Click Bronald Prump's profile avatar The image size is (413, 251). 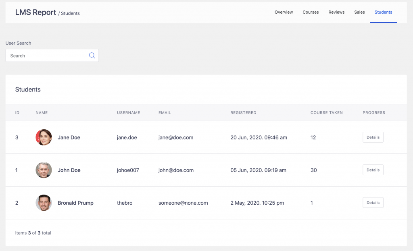[44, 203]
